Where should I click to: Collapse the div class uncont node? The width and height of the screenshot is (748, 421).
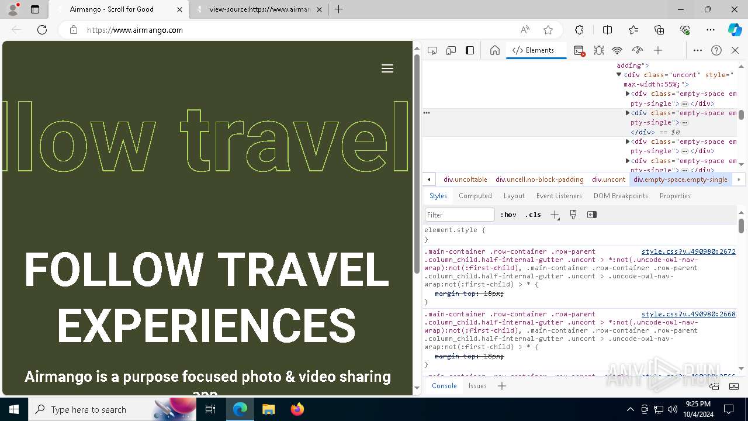[x=619, y=75]
